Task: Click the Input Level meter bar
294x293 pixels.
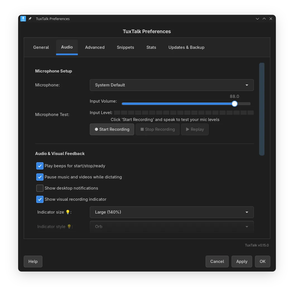Action: [x=184, y=113]
